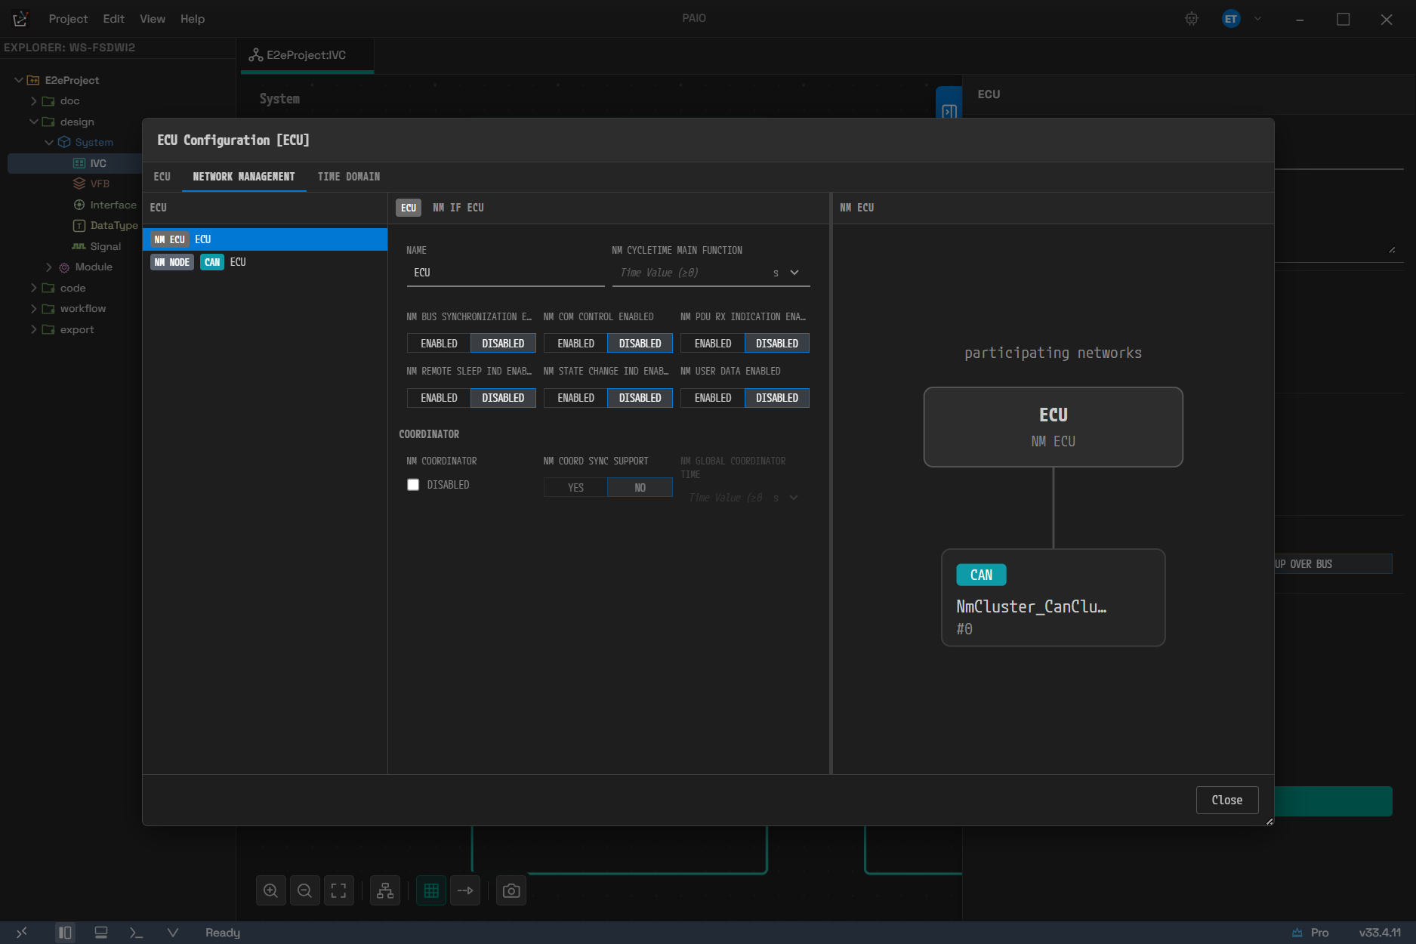Open the user account dropdown chevron

[x=1257, y=19]
